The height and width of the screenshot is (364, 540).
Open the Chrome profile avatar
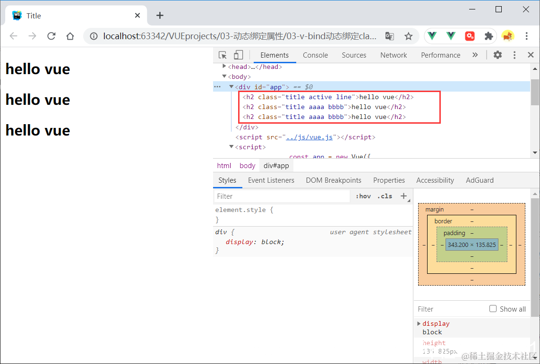coord(507,36)
